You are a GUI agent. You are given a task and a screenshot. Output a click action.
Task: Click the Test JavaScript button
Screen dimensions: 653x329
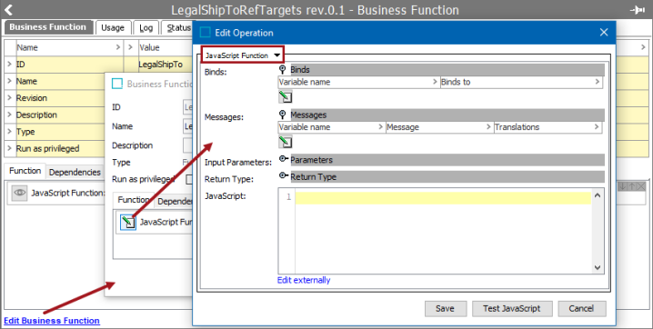pyautogui.click(x=511, y=308)
